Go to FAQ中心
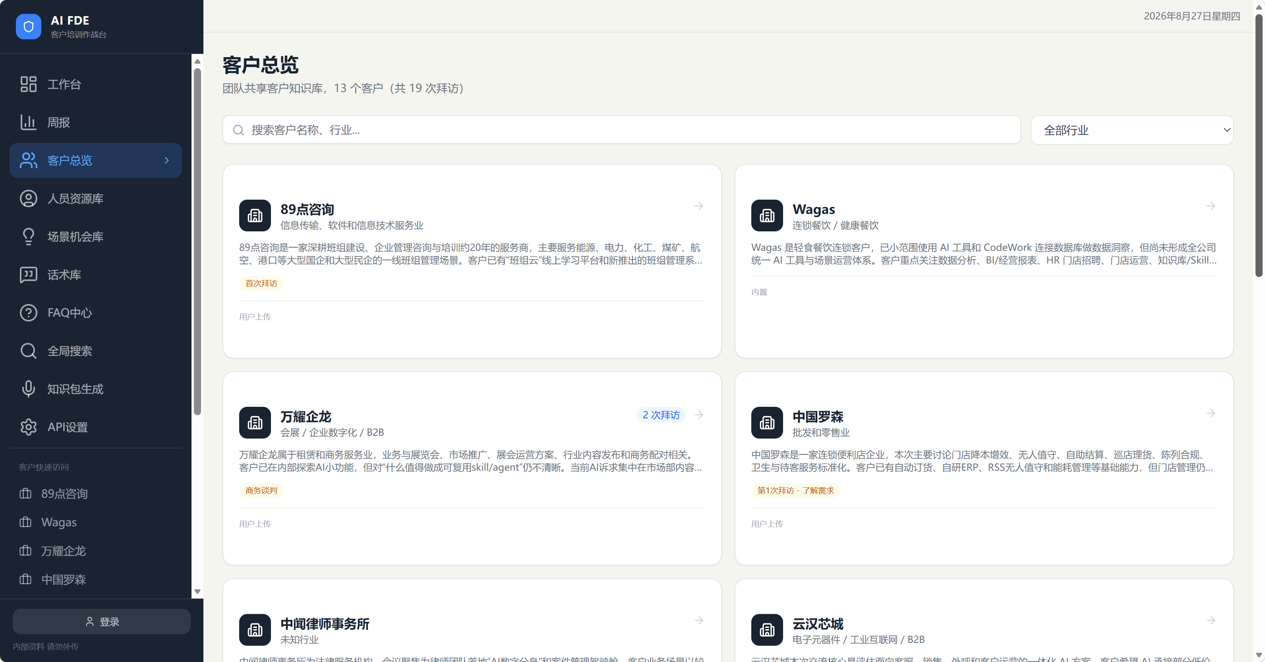Screen dimensions: 1265x662 click(x=96, y=313)
